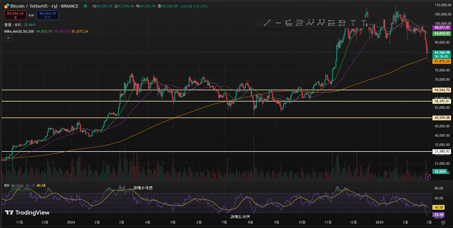Screen dimensions: 453x228
Task: Open the lightning events icon on chart
Action: [428, 177]
